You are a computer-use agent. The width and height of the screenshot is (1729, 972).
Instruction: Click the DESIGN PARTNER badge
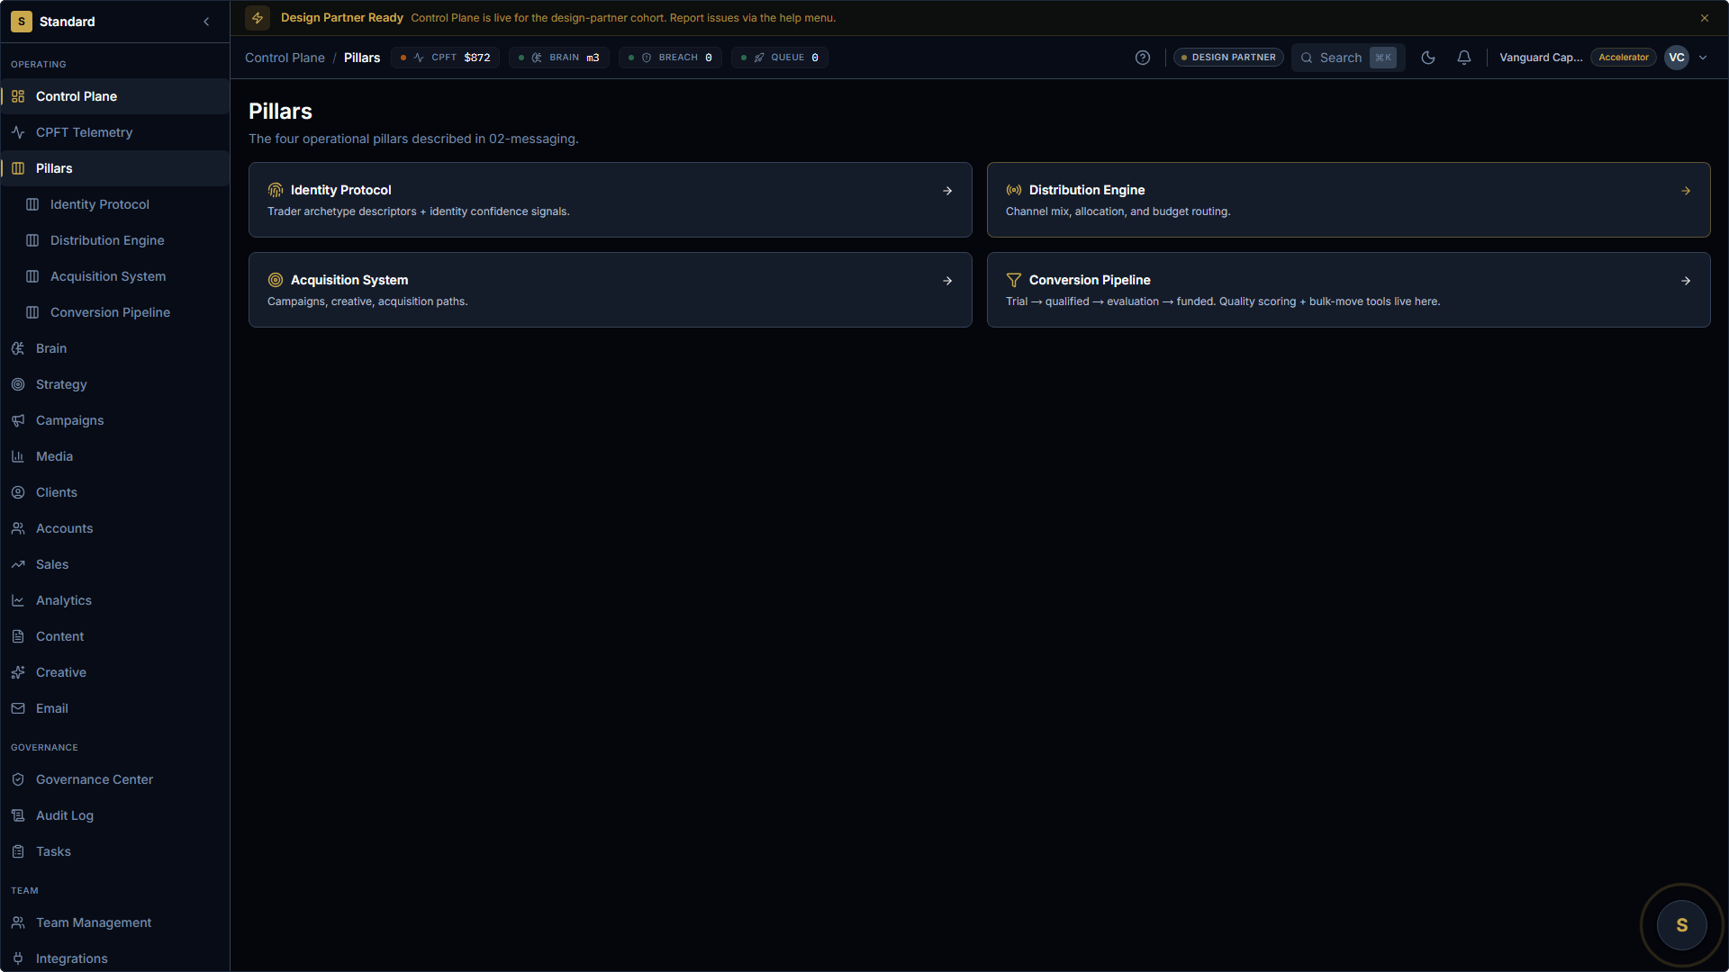pyautogui.click(x=1228, y=58)
